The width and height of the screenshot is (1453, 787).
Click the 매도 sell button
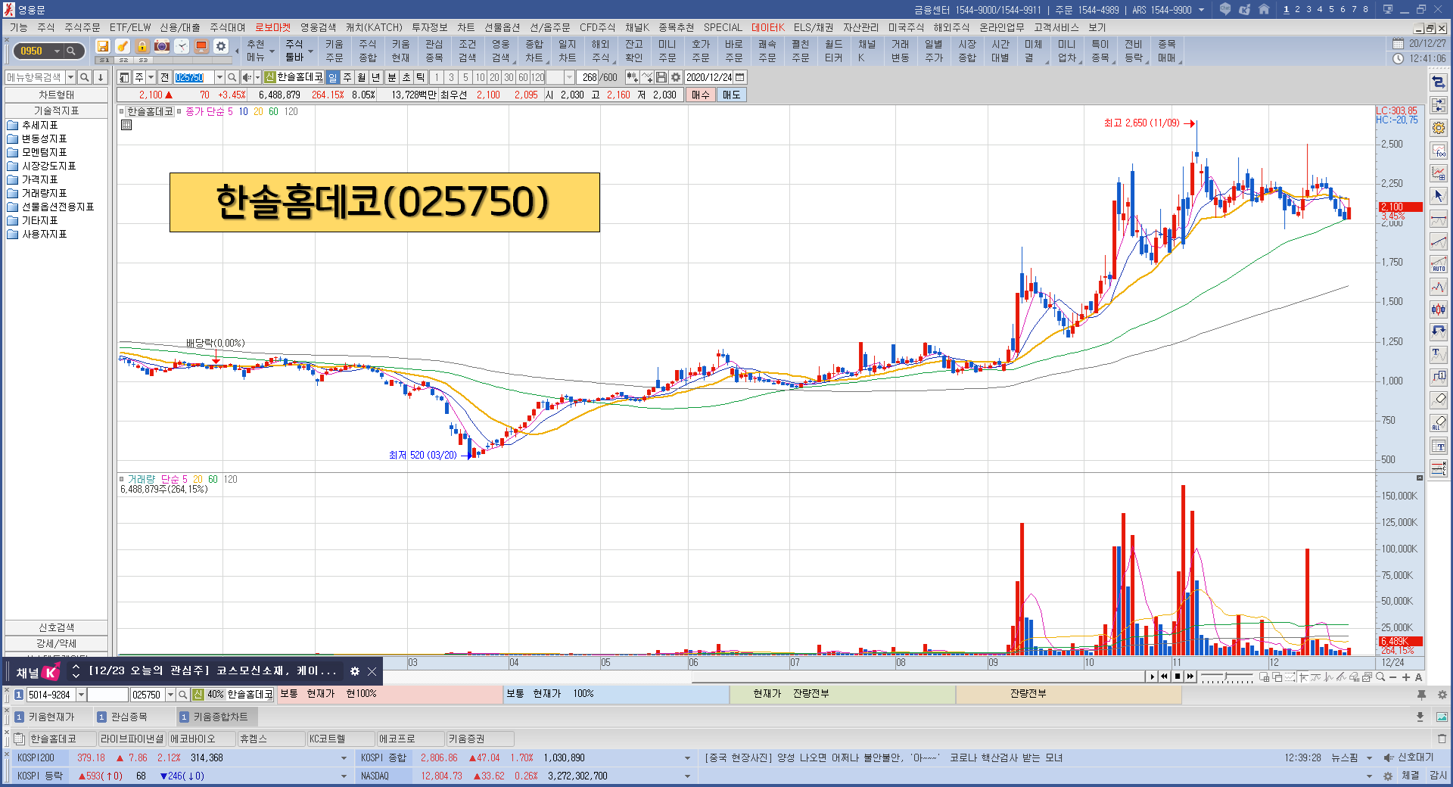coord(731,95)
